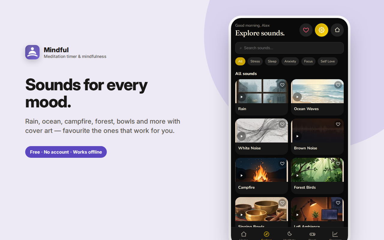
Task: Click the search magnifier icon
Action: coord(241,48)
